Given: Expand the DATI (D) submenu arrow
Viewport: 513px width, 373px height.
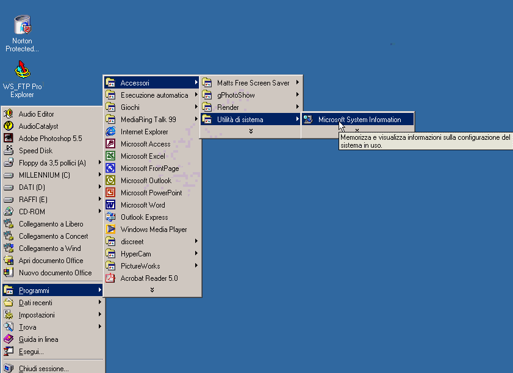Looking at the screenshot, I should point(100,187).
